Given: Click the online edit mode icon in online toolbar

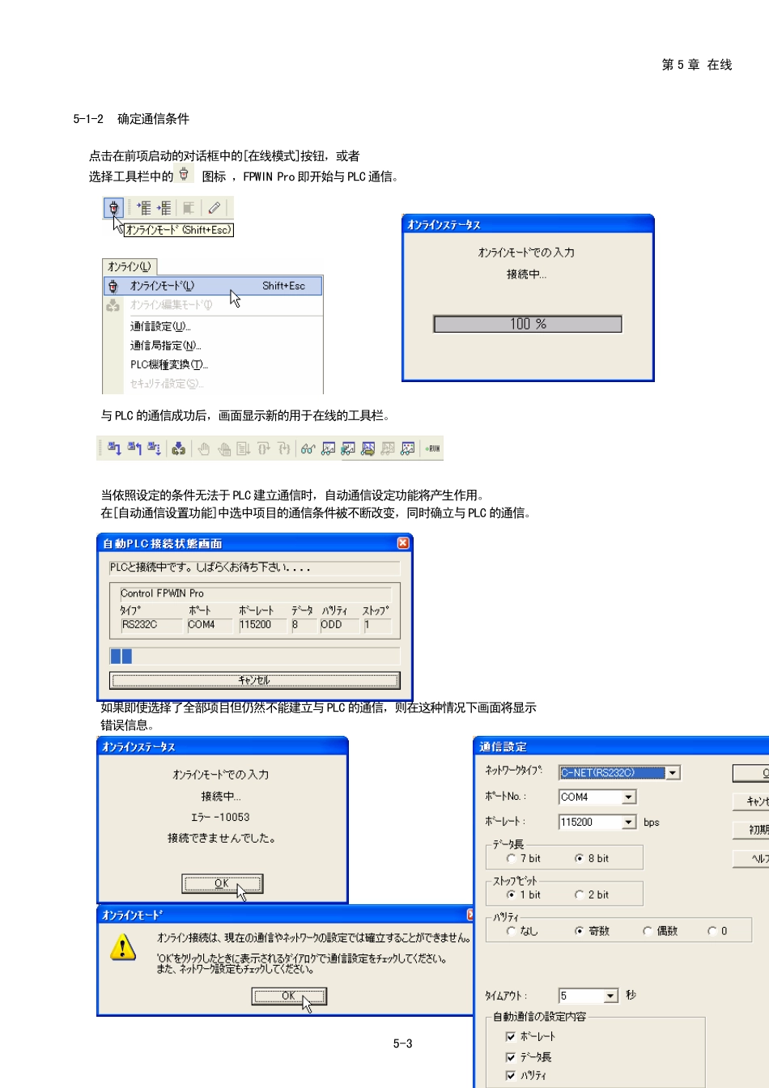Looking at the screenshot, I should (x=179, y=448).
